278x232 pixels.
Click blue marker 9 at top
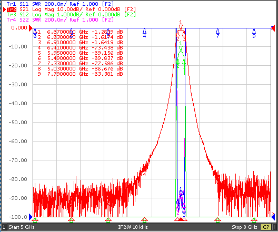click(x=254, y=33)
